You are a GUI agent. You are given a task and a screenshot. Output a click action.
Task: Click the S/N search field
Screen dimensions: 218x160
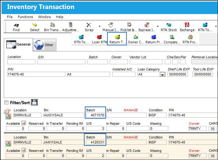pos(61,62)
